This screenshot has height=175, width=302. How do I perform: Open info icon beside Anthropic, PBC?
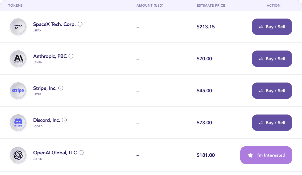71,56
